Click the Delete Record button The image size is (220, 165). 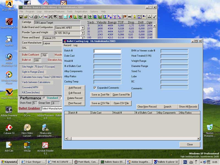pos(75,98)
